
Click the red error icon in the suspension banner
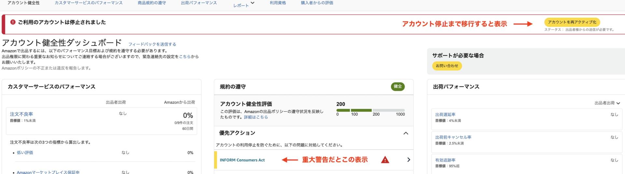[13, 22]
